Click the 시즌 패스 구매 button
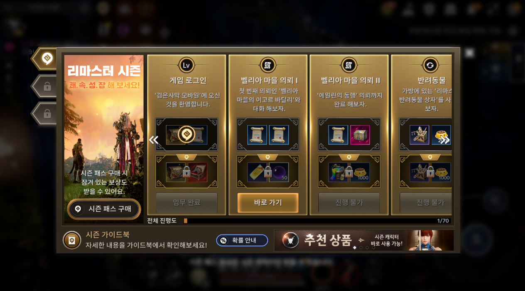Viewport: 525px width, 291px height. click(104, 209)
